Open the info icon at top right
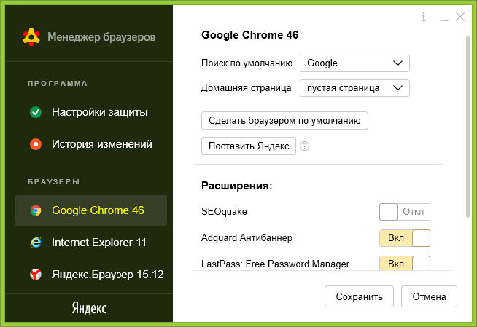This screenshot has height=327, width=477. click(x=424, y=17)
